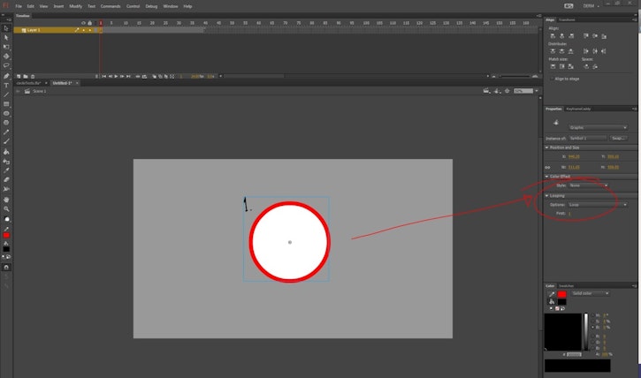Click the red stroke color swatch in toolbar

tap(6, 236)
